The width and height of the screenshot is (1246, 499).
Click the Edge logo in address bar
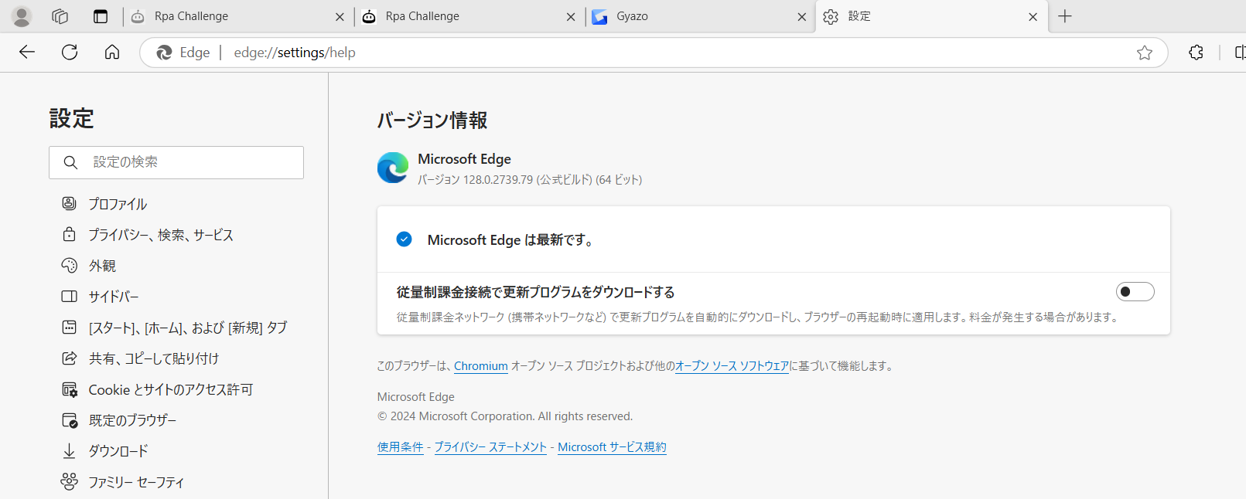164,53
